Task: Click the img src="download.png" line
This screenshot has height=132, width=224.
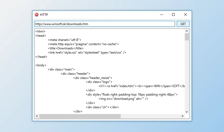Action: click(123, 99)
